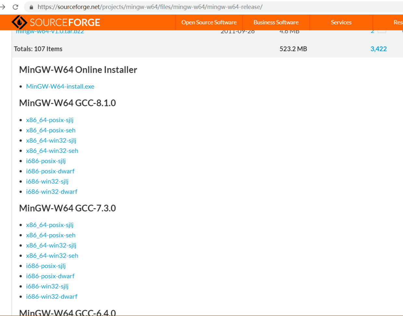Open the Business Software menu
Screen dimensions: 403x316
tap(276, 22)
